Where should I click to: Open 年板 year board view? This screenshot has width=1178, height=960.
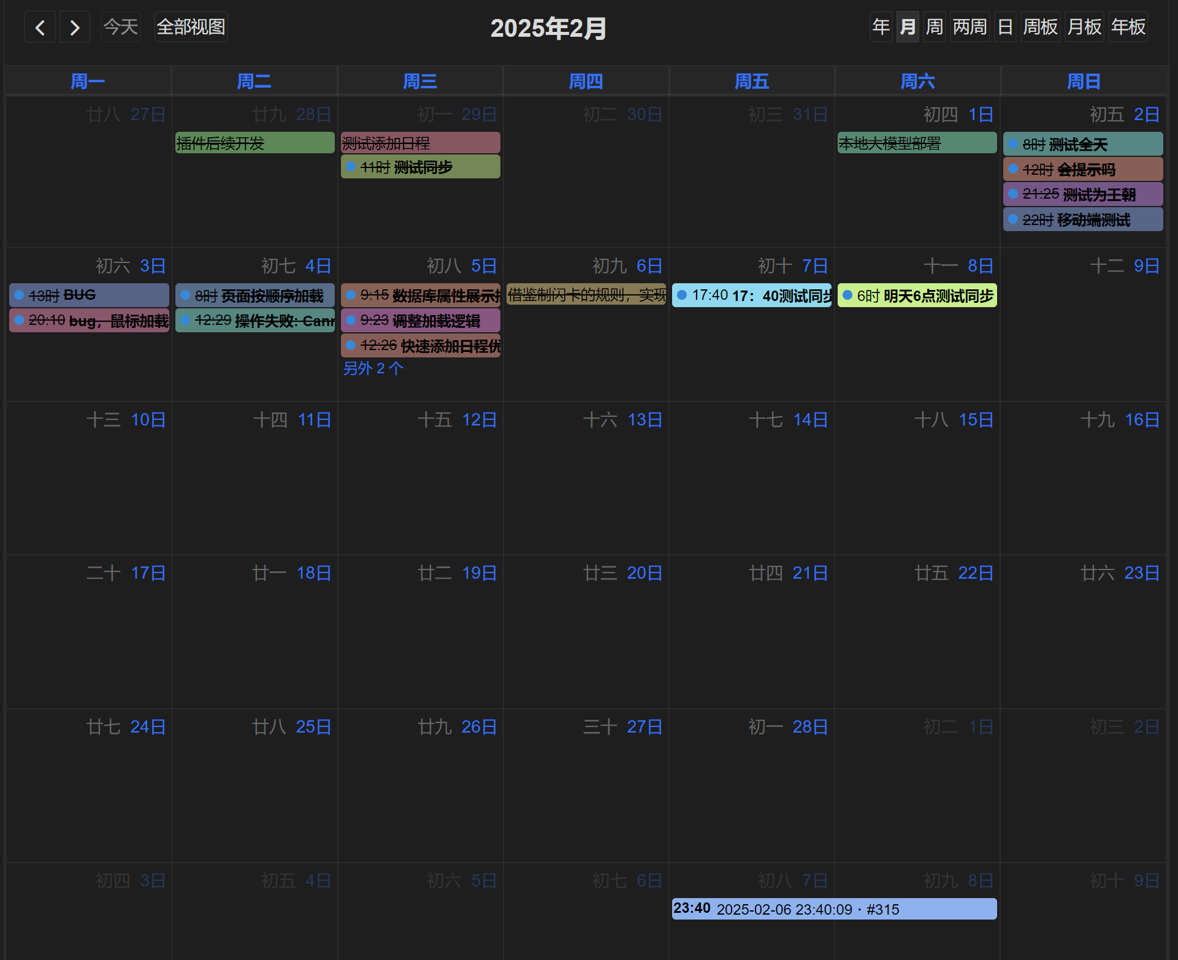(x=1128, y=27)
